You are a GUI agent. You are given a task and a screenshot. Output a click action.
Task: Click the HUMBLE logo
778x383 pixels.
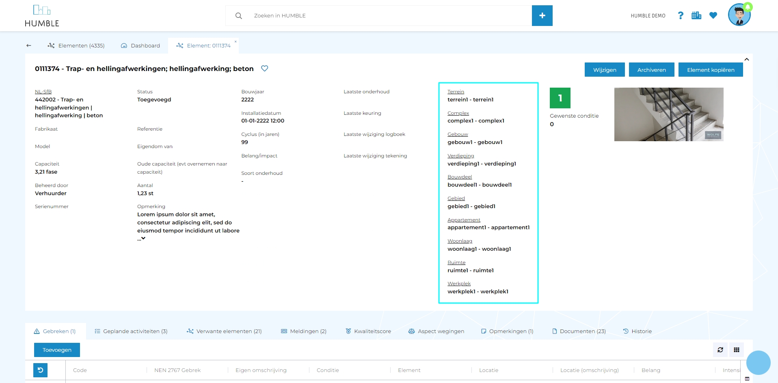42,16
